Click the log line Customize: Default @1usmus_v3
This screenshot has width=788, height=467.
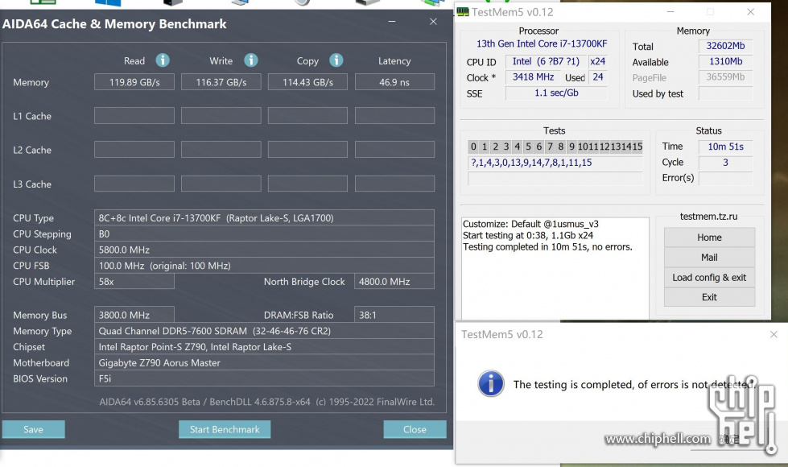[x=530, y=224]
